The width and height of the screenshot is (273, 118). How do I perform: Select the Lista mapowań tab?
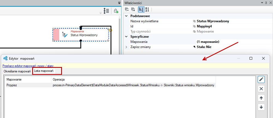[44, 71]
